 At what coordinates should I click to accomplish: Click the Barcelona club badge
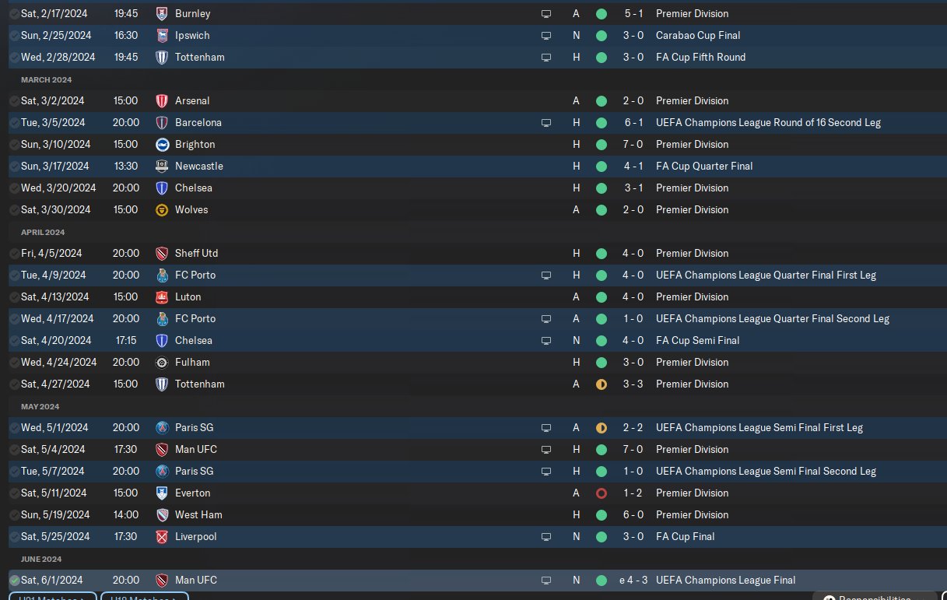click(162, 122)
